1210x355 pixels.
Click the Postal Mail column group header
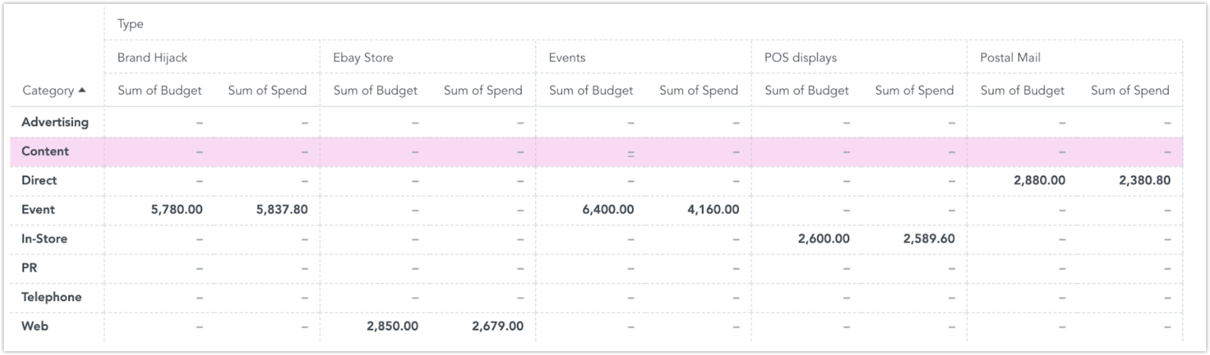pos(1010,58)
